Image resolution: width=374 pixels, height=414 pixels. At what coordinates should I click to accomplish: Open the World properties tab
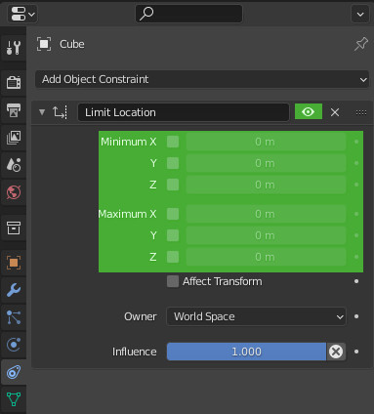tap(14, 192)
